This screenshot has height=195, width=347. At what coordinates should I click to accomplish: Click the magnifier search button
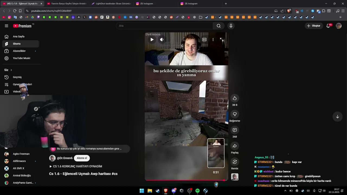pyautogui.click(x=219, y=26)
